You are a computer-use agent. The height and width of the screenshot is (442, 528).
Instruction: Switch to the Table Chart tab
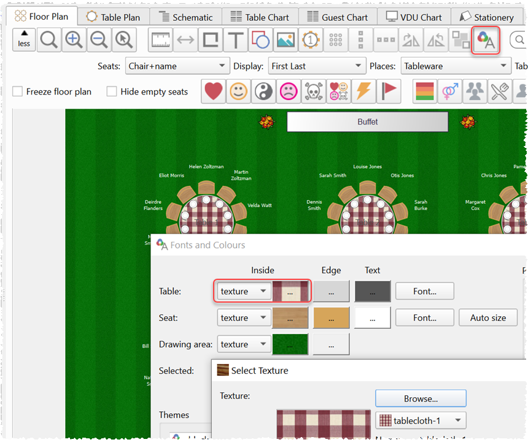click(x=260, y=17)
